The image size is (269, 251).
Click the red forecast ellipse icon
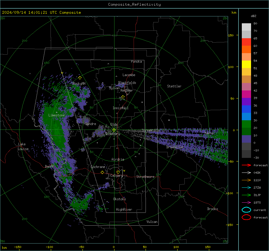click(246, 217)
